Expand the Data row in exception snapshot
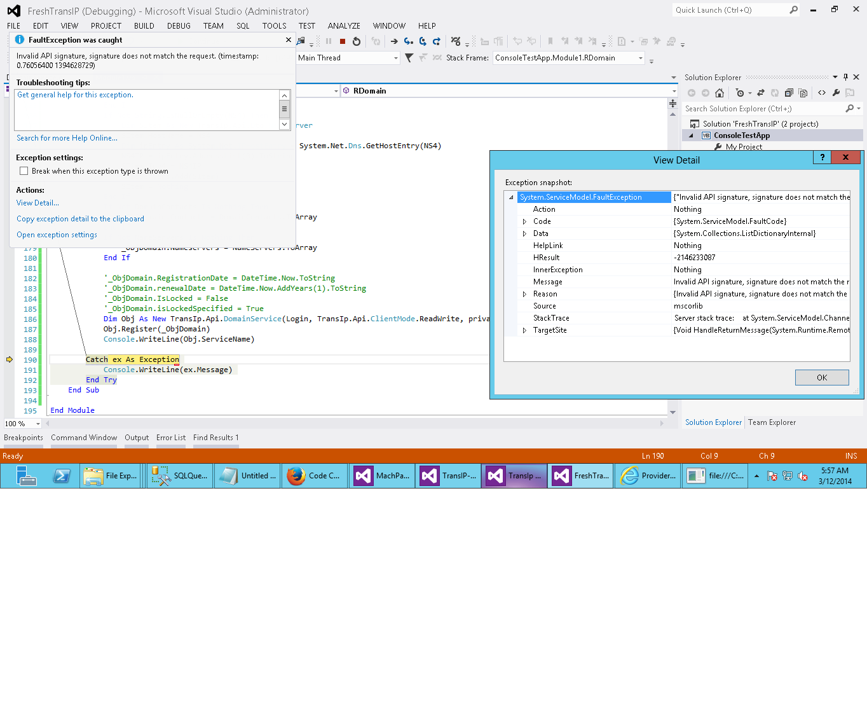The image size is (867, 708). coord(524,233)
